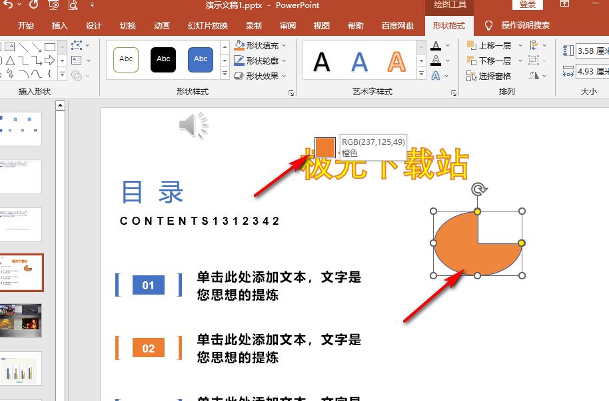This screenshot has width=609, height=401.
Task: Expand the Shape Effects (形状效果) dropdown
Action: (261, 76)
